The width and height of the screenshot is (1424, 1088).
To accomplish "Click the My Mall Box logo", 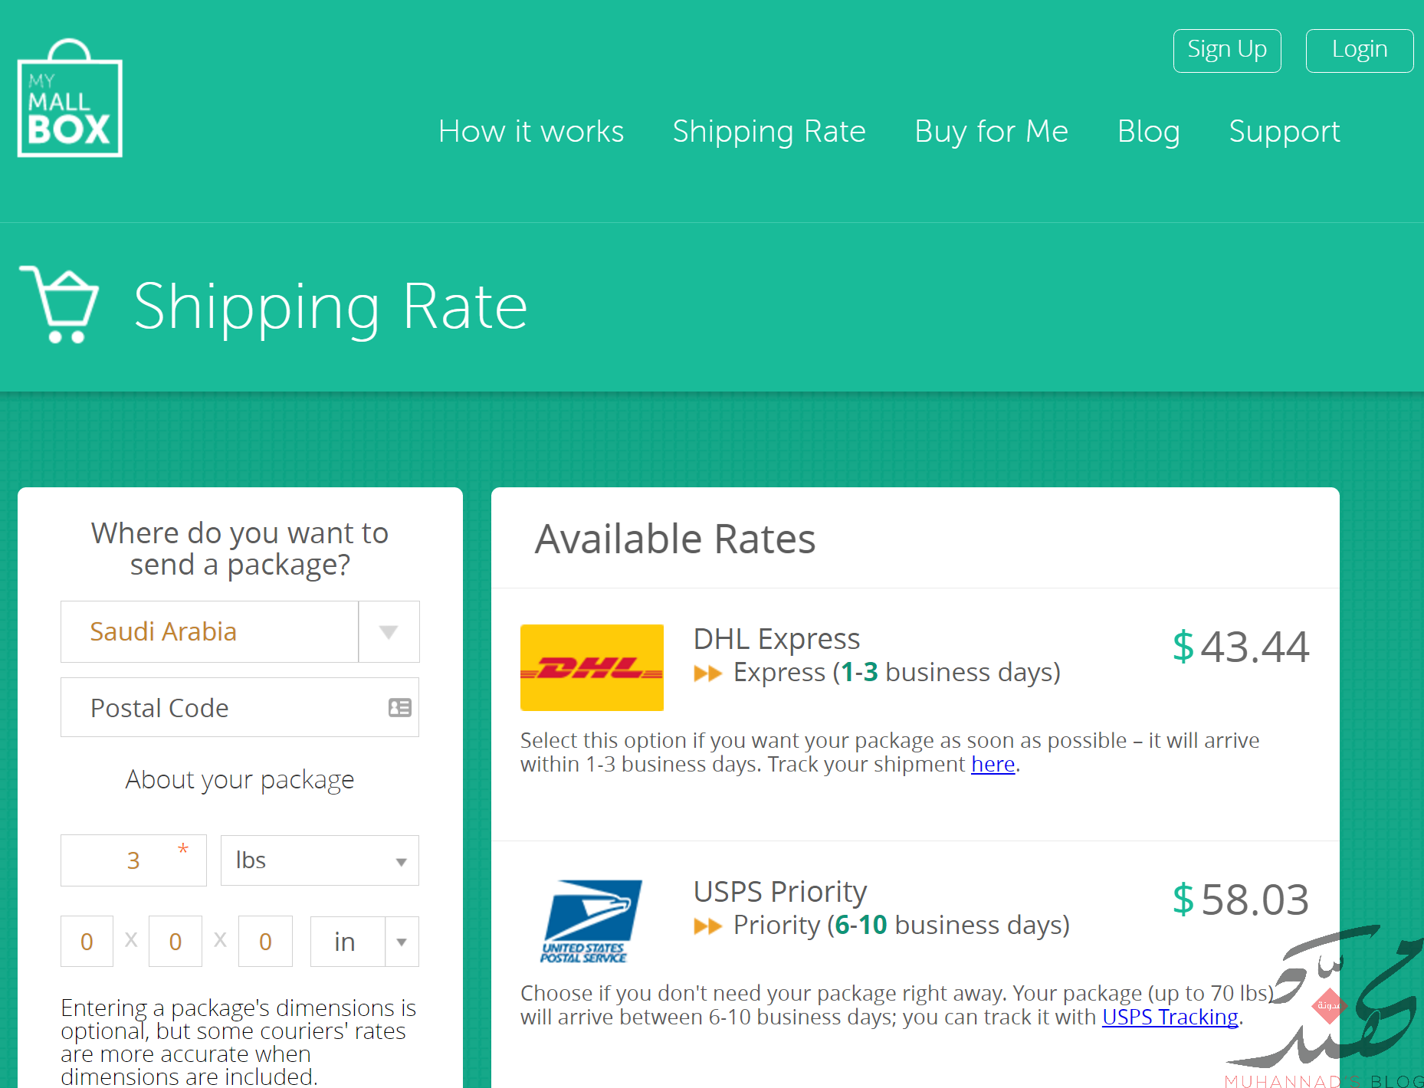I will (x=70, y=98).
